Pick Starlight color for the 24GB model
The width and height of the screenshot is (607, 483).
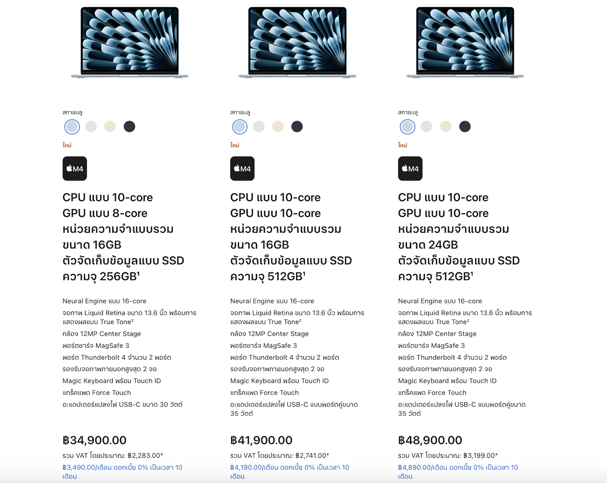446,127
